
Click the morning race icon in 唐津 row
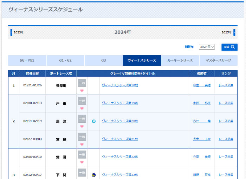point(93,121)
